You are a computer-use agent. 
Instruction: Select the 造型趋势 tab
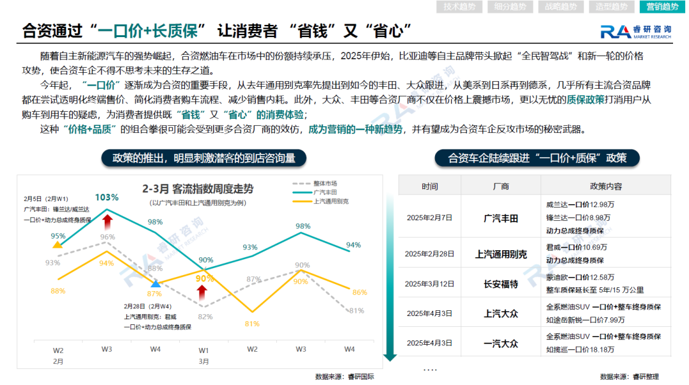click(x=611, y=7)
